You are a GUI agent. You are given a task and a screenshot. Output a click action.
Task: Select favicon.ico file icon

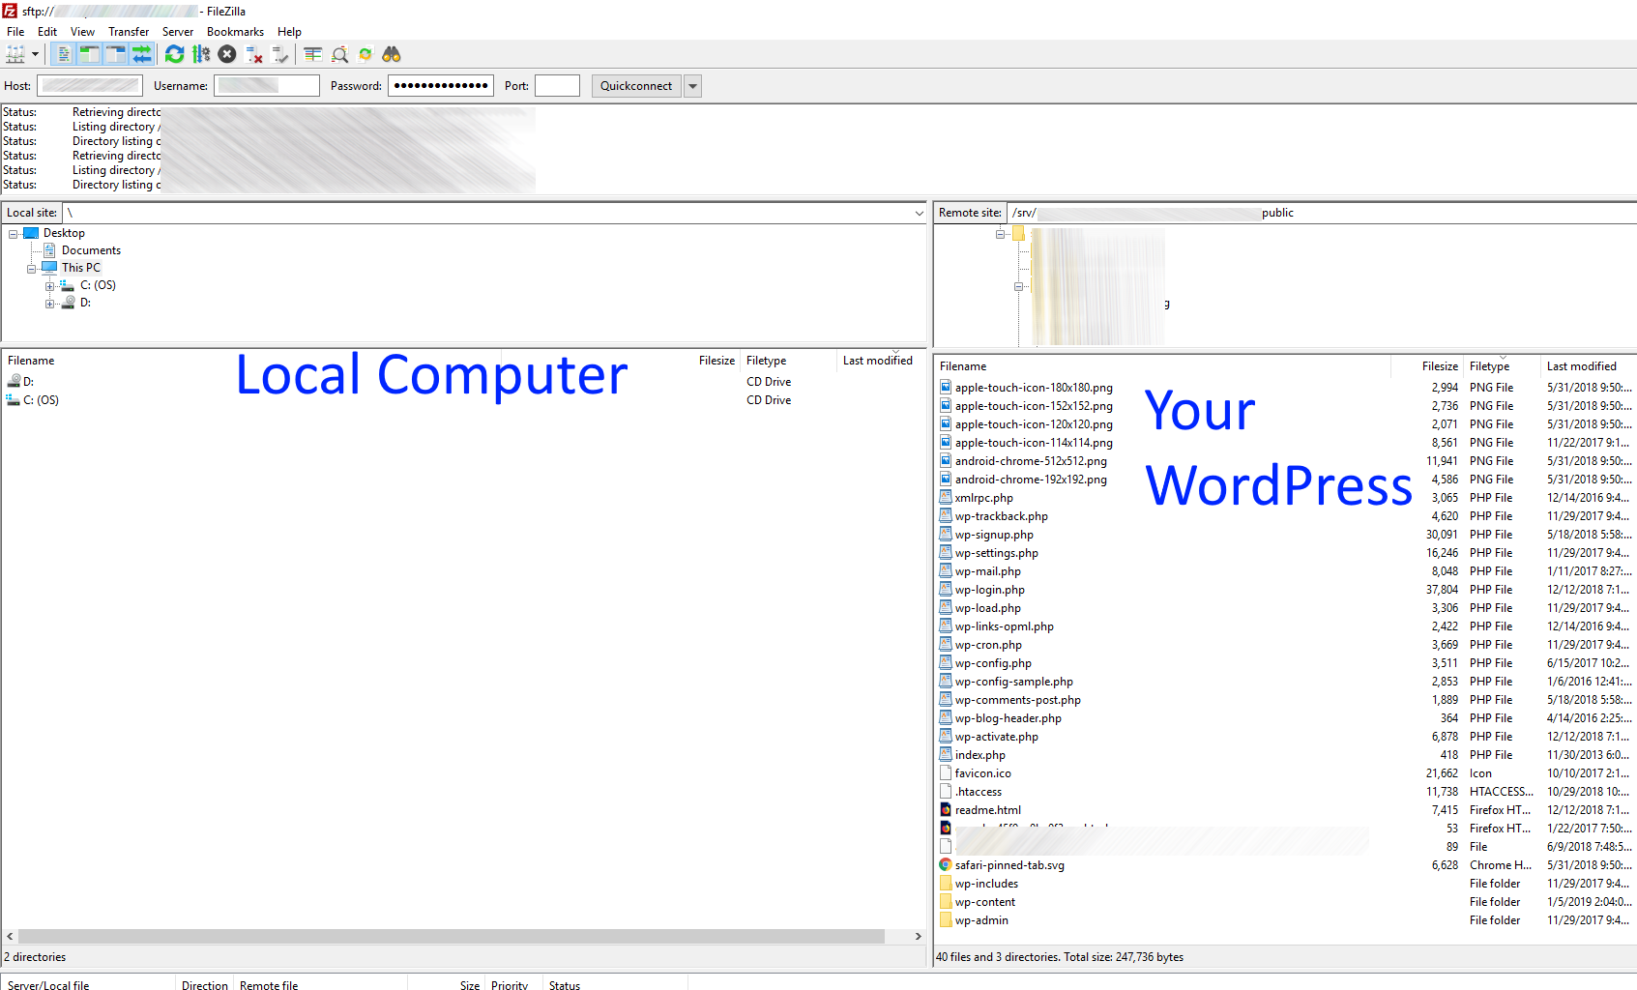(946, 773)
